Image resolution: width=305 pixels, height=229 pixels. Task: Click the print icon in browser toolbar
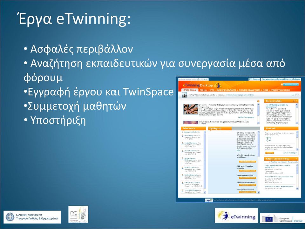198,80
